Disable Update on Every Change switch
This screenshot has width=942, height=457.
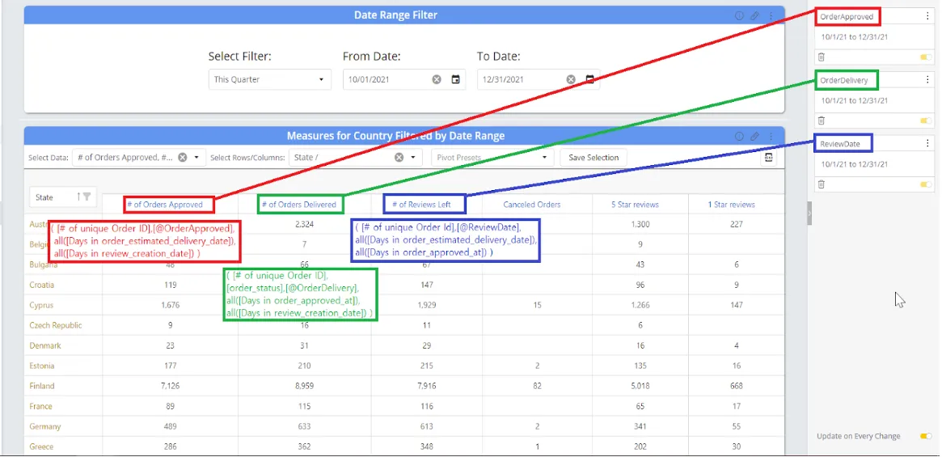tap(926, 436)
